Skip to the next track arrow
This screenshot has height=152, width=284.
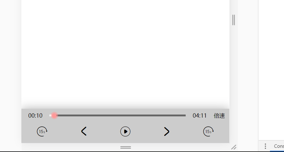click(167, 131)
